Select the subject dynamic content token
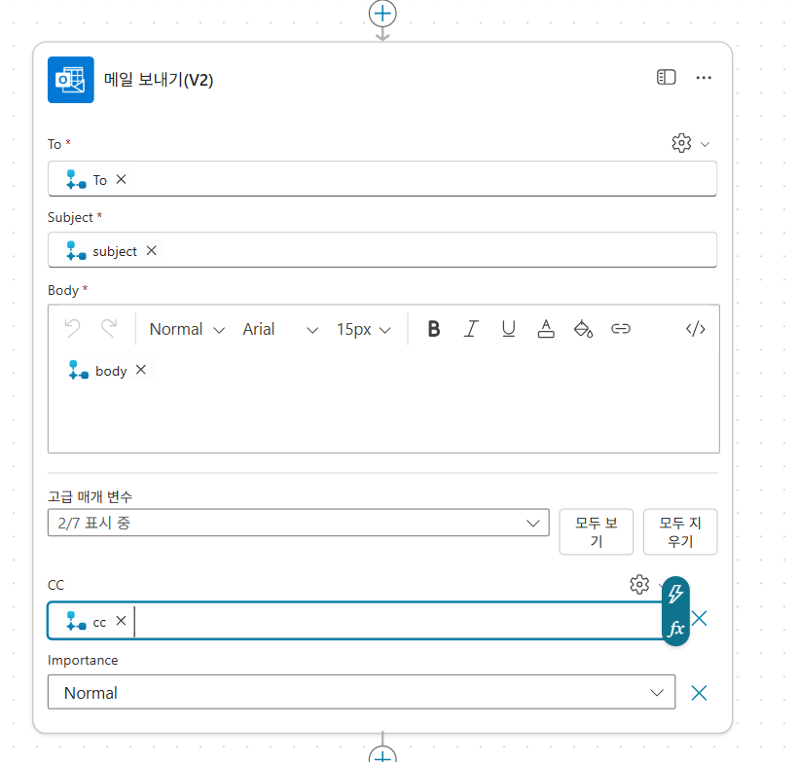Screen dimensions: 799x762 (114, 251)
